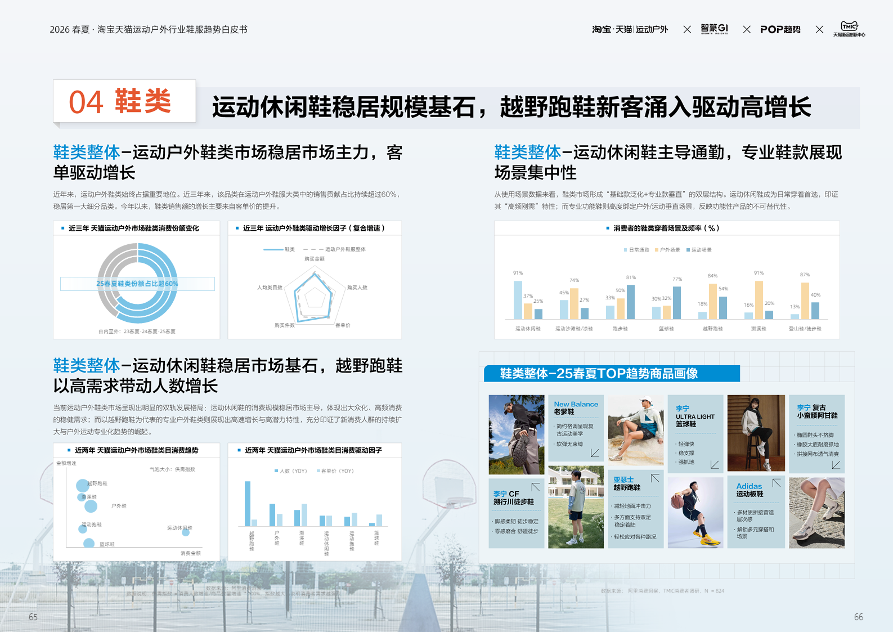Click the arrow in 李宁 CF 溯行川徒步鞋 card
This screenshot has height=632, width=893.
(535, 487)
